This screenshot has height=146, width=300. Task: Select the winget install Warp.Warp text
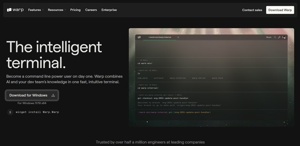pos(37,112)
